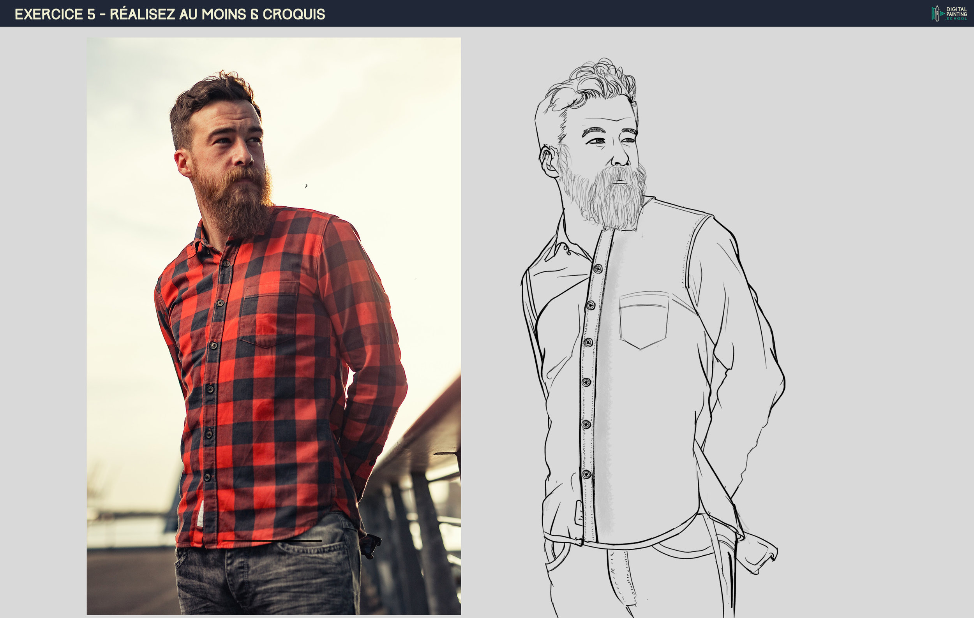Click the title text Exercice 5
This screenshot has height=618, width=974.
tap(55, 14)
